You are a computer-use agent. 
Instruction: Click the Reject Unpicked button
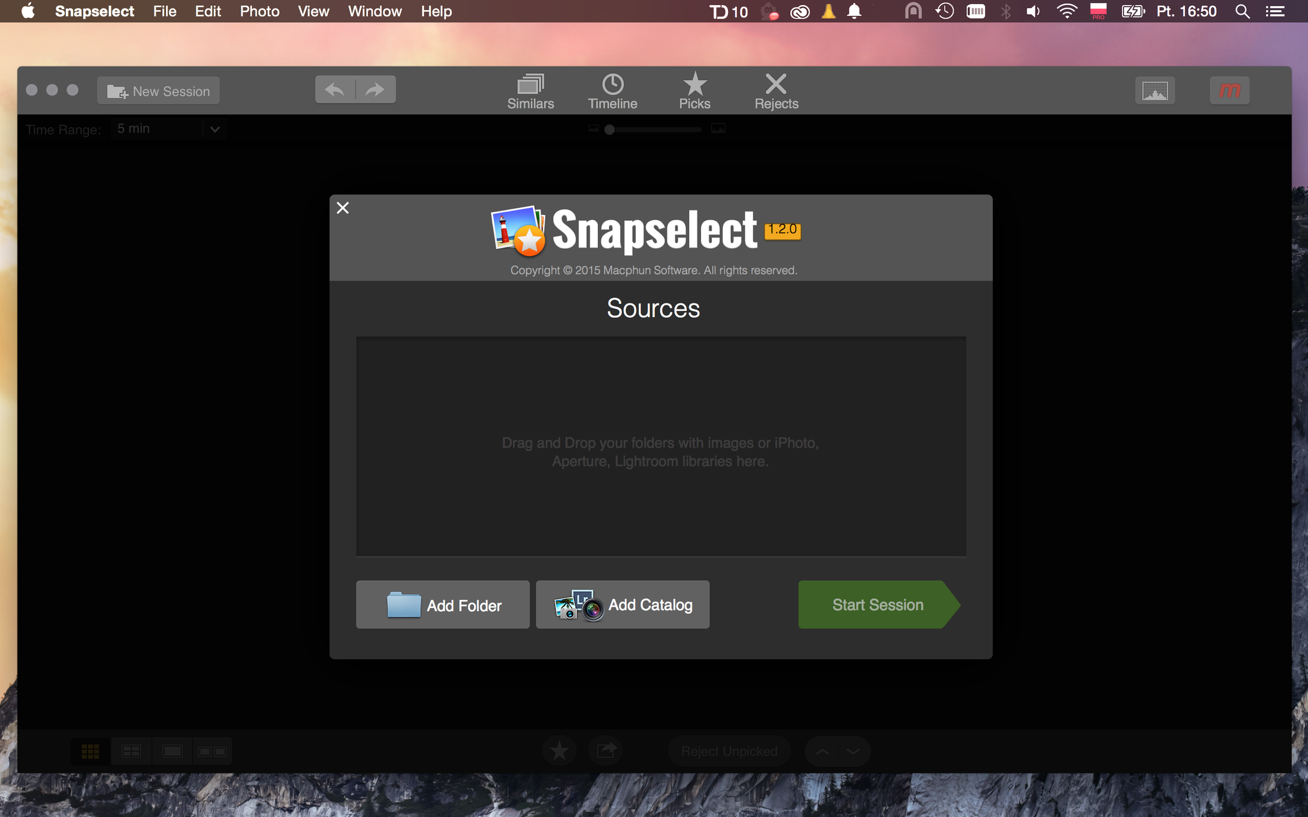click(x=729, y=751)
